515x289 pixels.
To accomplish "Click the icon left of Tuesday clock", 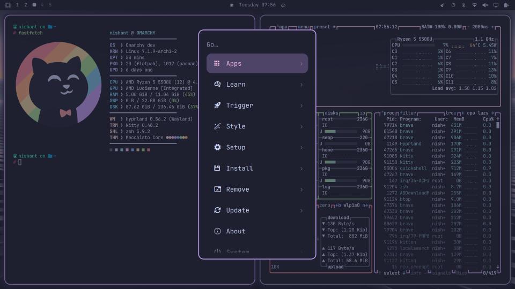I will click(x=232, y=5).
